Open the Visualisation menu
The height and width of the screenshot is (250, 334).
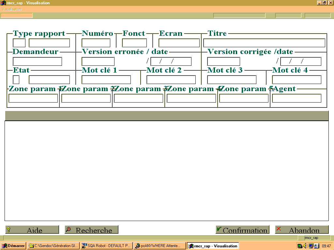tap(12, 9)
